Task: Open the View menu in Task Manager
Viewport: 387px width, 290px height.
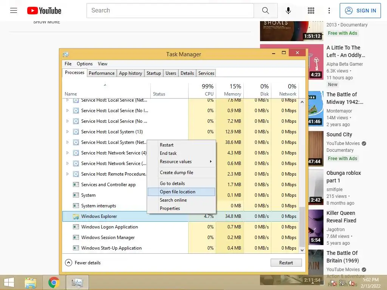Action: [102, 63]
